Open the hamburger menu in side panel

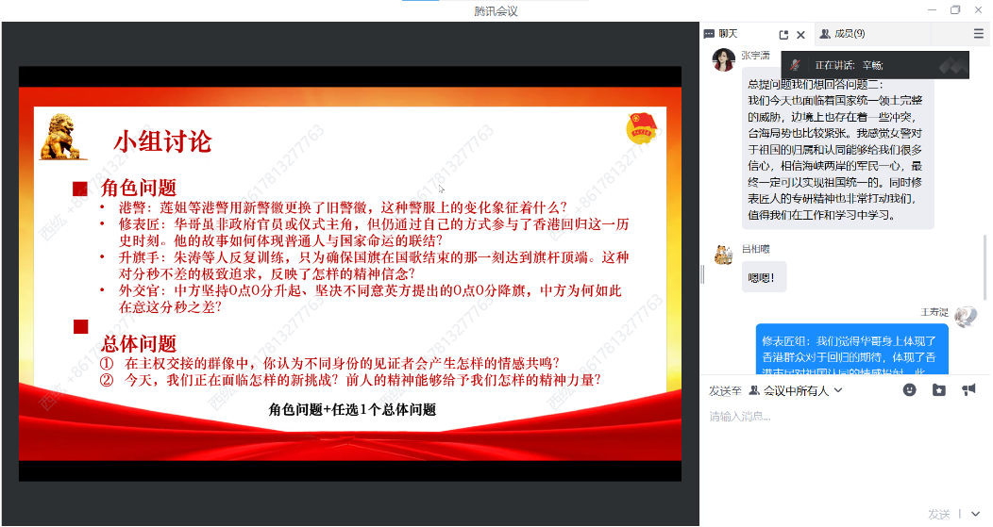979,34
